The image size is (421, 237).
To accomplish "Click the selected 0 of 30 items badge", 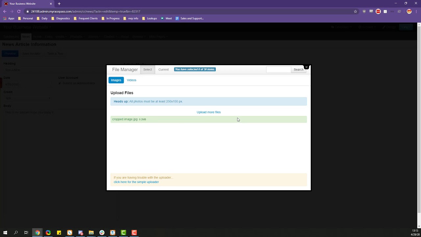I will pyautogui.click(x=195, y=69).
